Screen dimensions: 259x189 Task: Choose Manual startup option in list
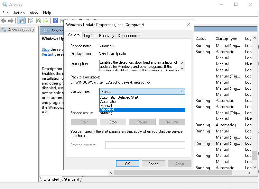pyautogui.click(x=142, y=106)
